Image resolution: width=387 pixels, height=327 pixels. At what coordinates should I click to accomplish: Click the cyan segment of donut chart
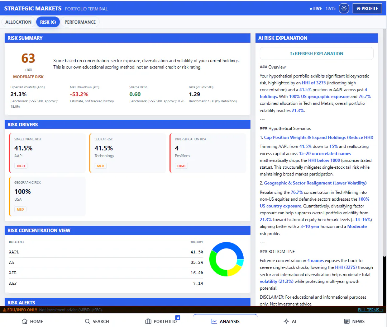point(240,262)
